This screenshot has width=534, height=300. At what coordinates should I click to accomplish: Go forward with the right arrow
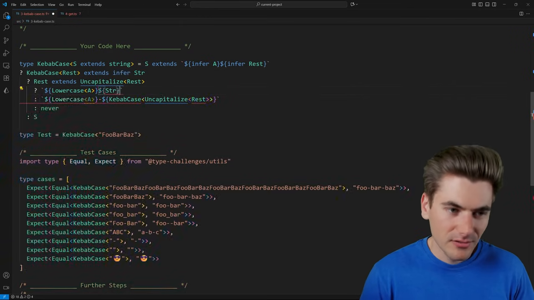click(185, 5)
